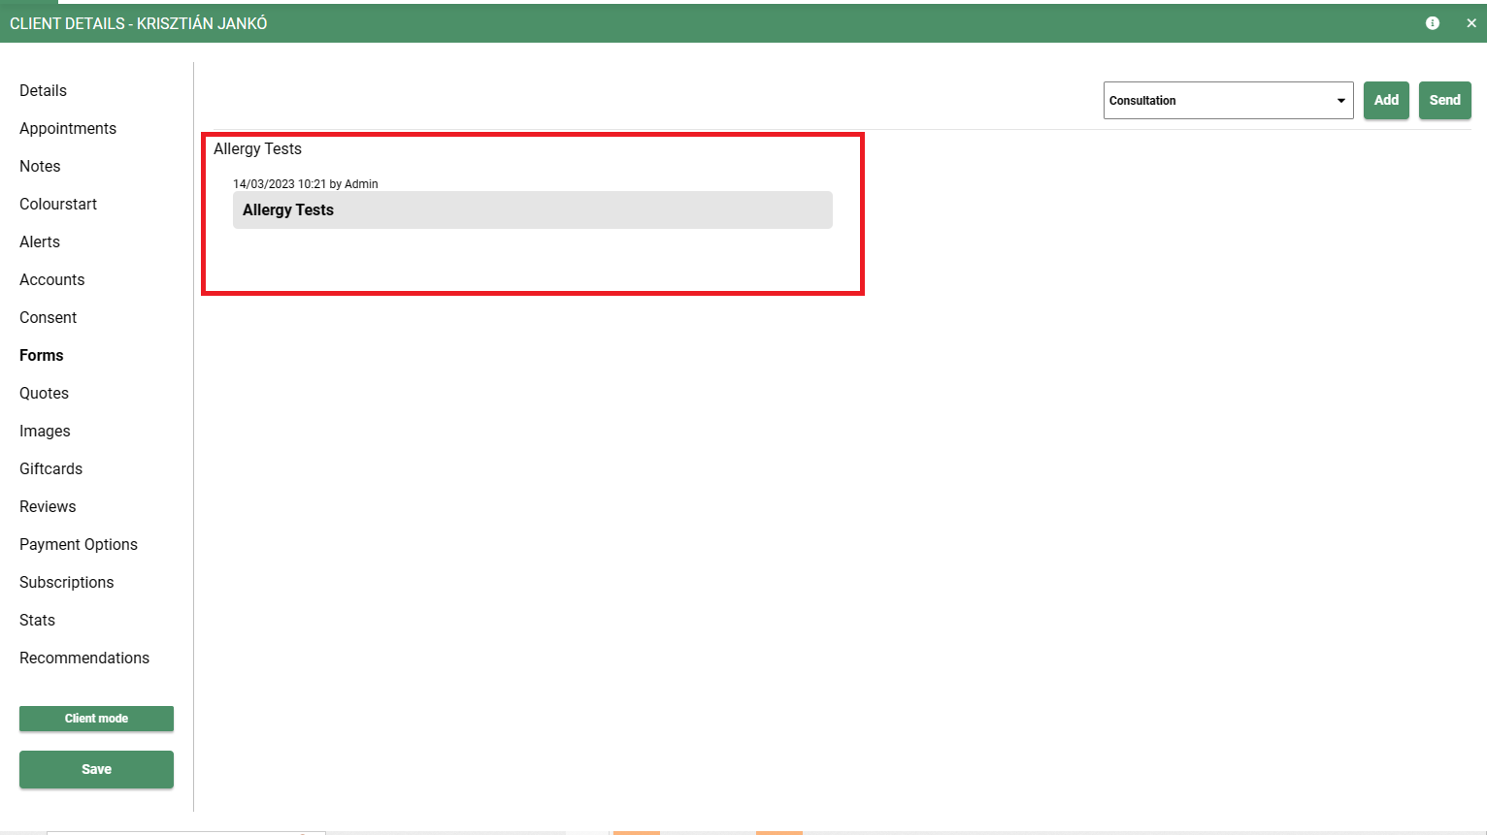1487x835 pixels.
Task: Switch to Client mode
Action: (96, 719)
